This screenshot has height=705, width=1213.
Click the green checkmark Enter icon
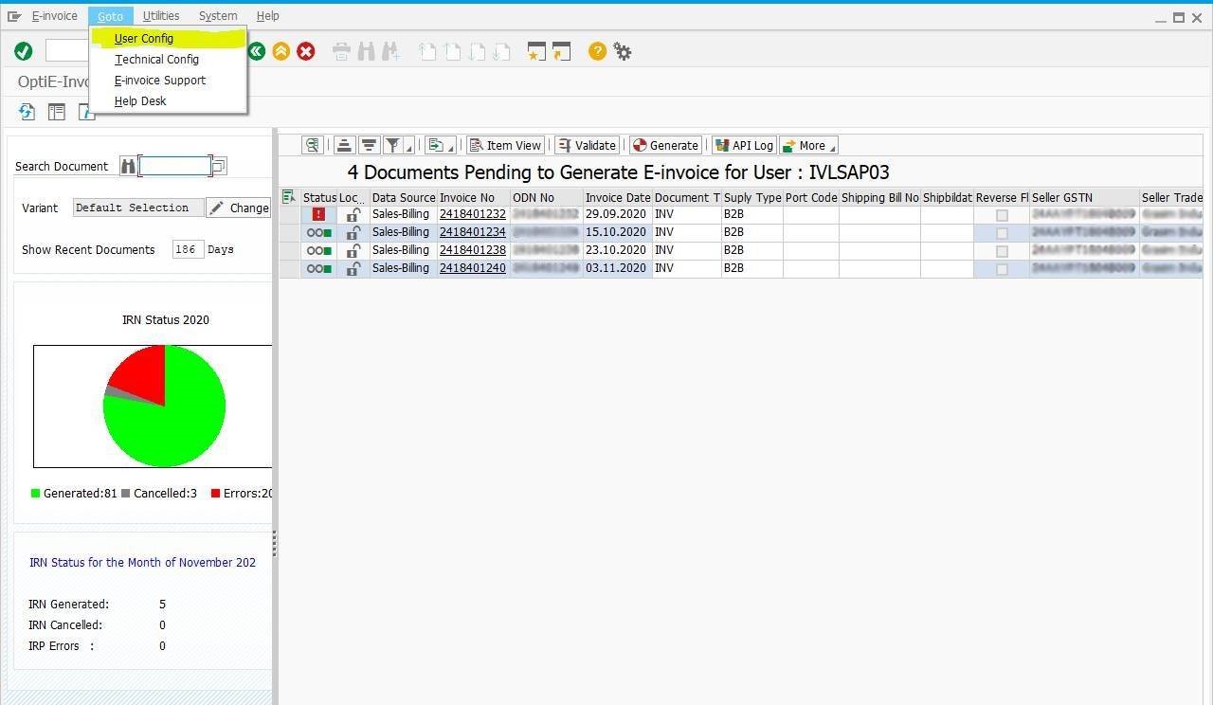click(x=24, y=51)
